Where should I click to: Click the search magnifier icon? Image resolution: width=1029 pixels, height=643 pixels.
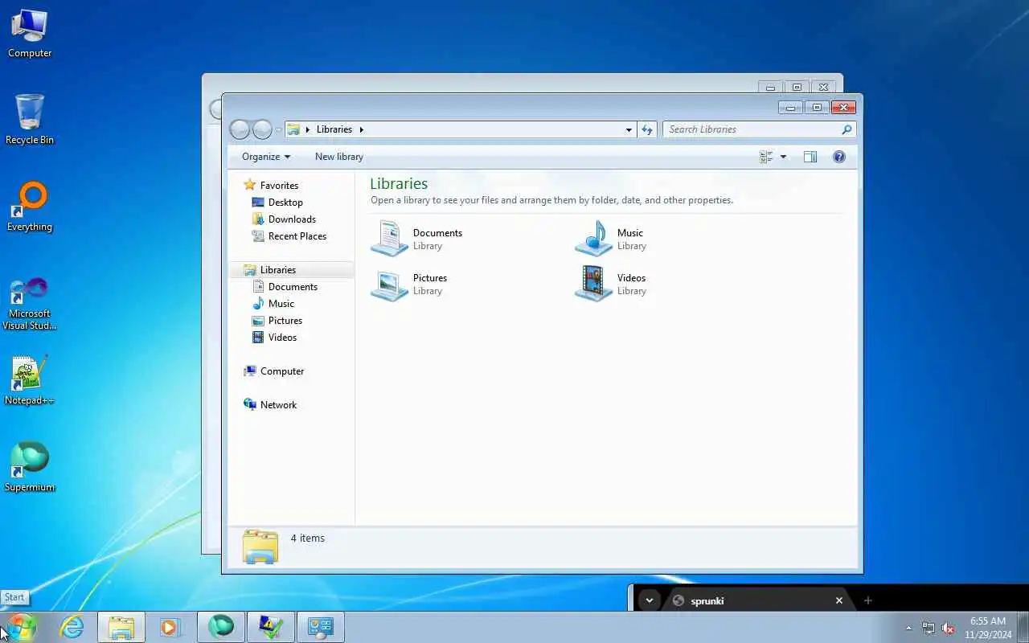click(x=847, y=129)
